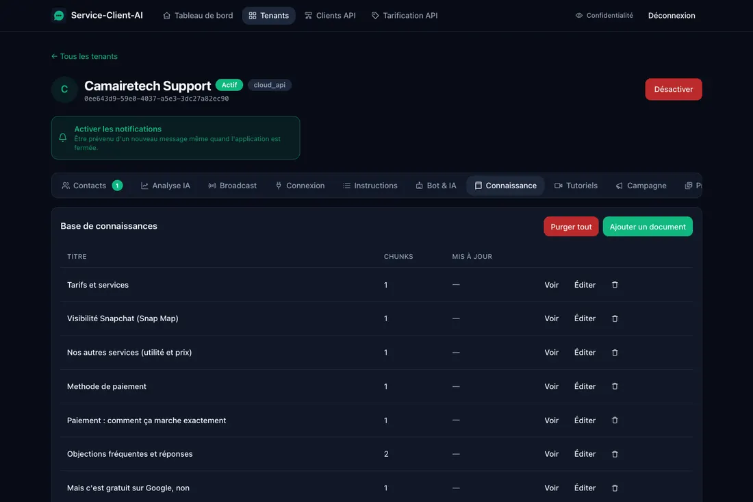Click Déconnexion to log out
Image resolution: width=753 pixels, height=502 pixels.
[x=672, y=15]
